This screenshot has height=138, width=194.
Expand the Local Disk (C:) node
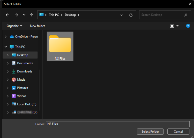[8, 104]
